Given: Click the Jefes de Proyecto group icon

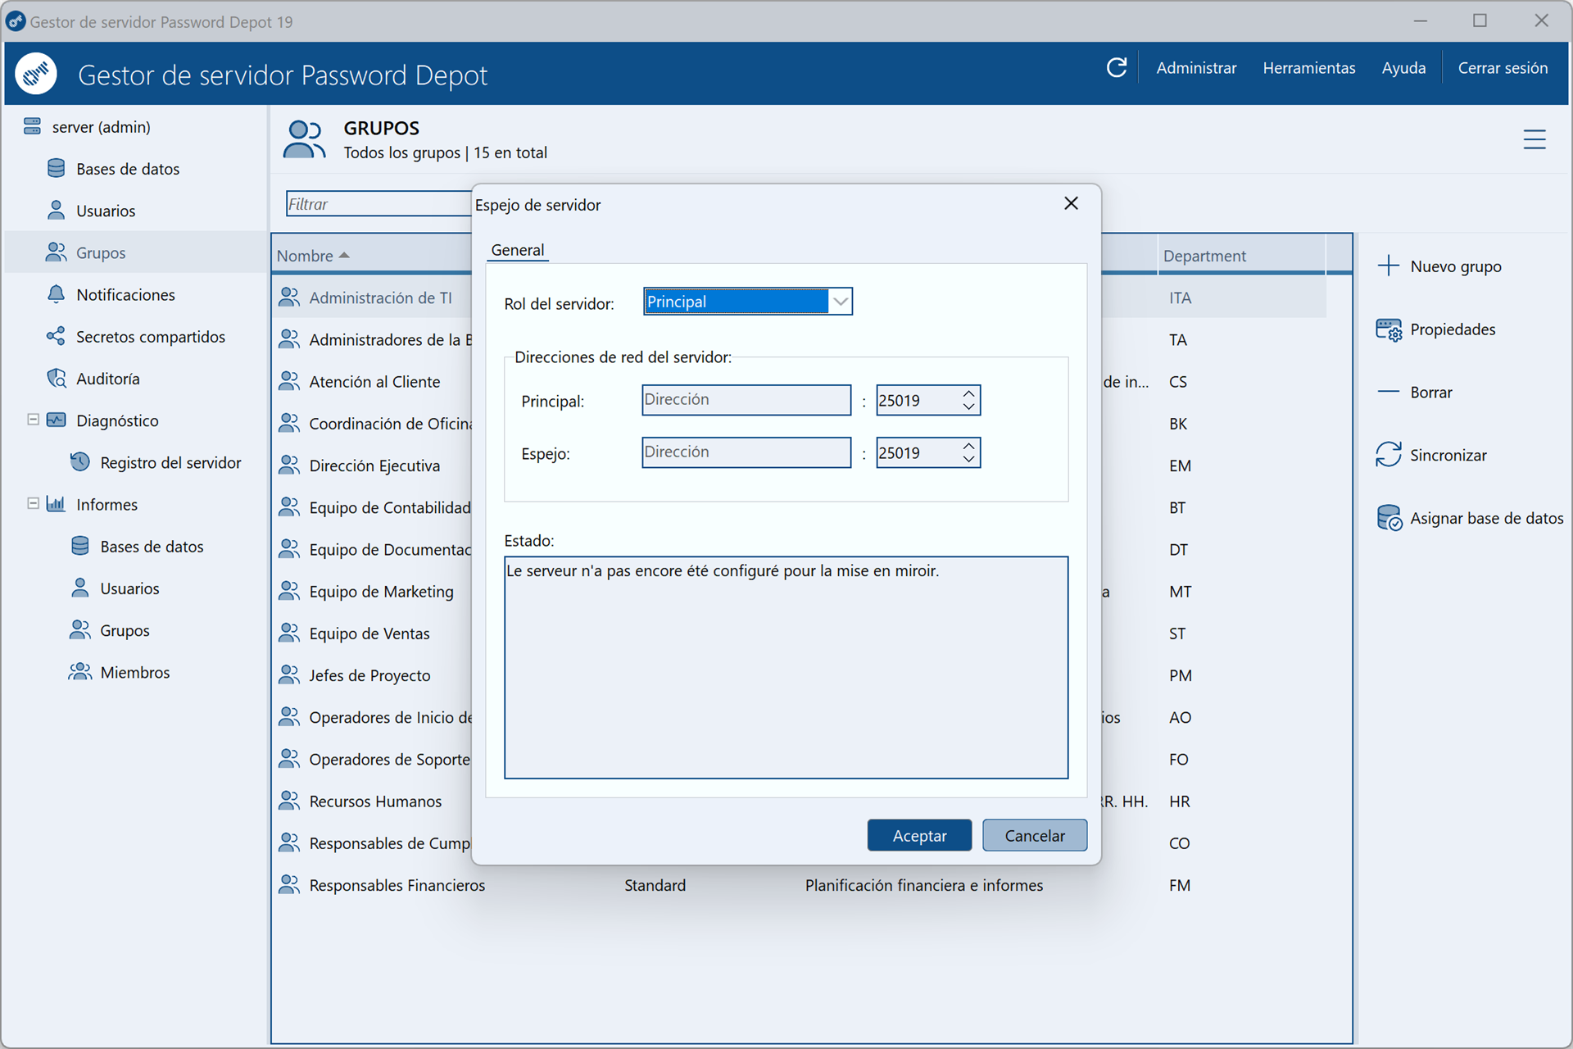Looking at the screenshot, I should 289,674.
